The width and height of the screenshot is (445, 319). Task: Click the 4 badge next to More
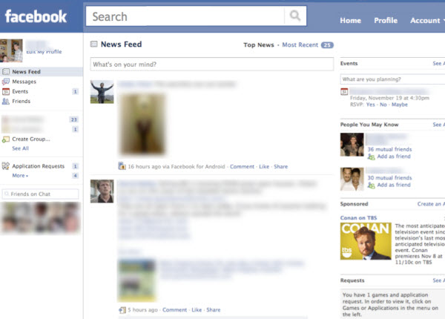tap(75, 176)
